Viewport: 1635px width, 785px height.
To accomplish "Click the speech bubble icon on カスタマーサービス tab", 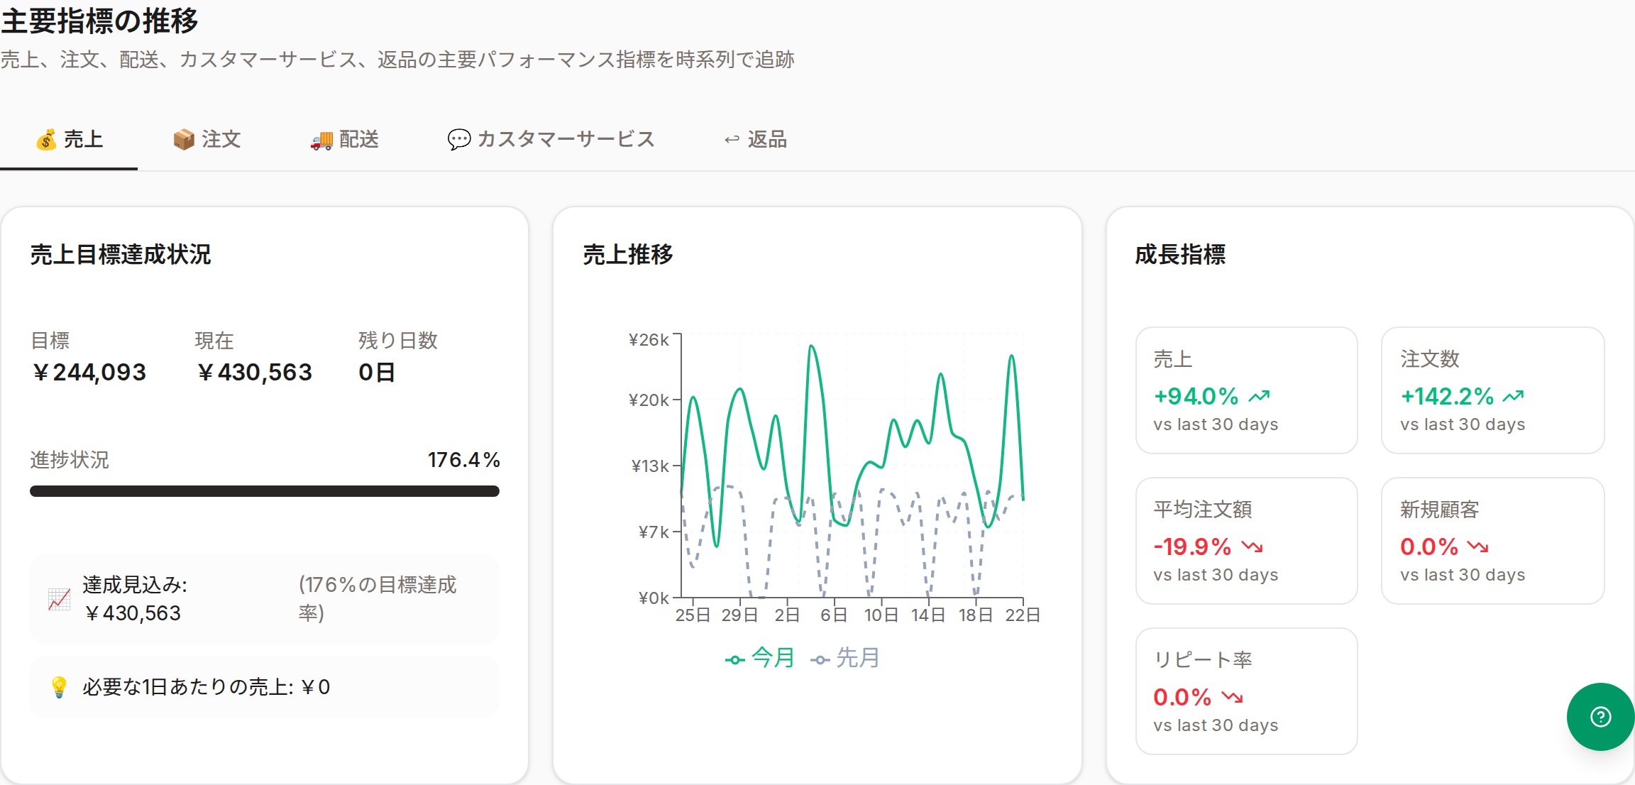I will pos(459,140).
